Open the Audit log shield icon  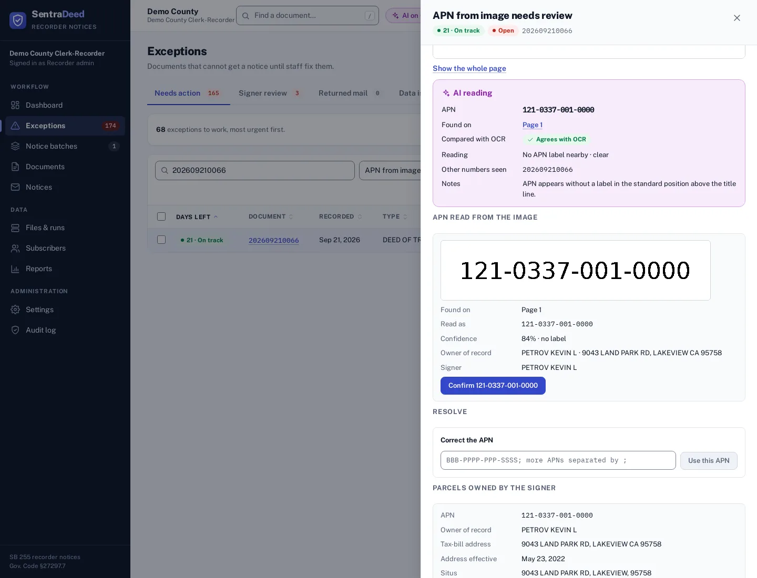pyautogui.click(x=15, y=330)
